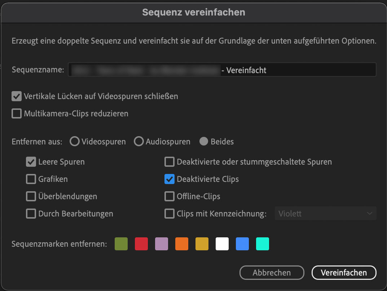Viewport: 387px width, 291px height.
Task: Click the Sequenzname text field
Action: click(222, 70)
